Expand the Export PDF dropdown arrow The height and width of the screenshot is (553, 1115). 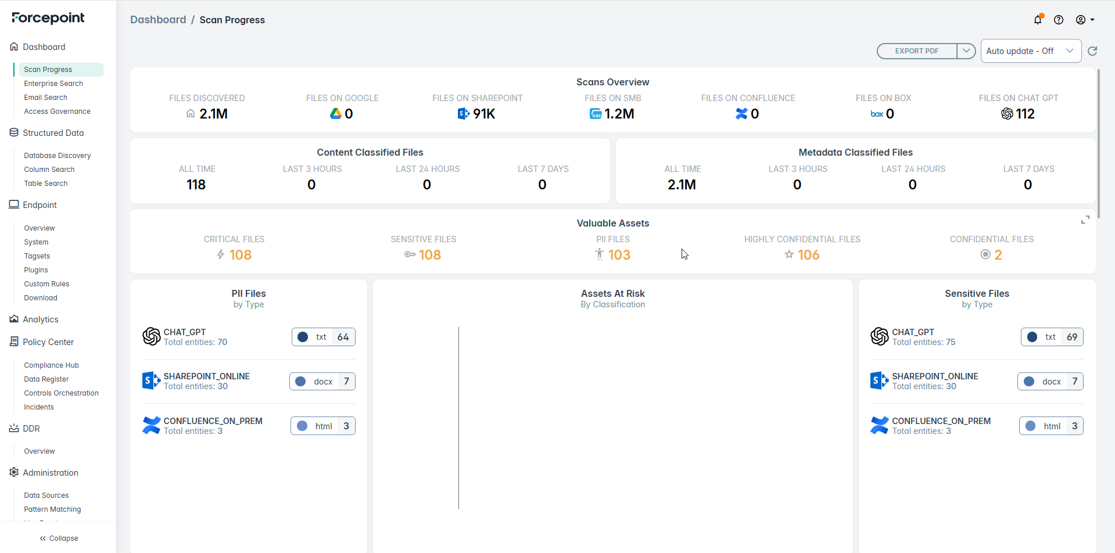(966, 51)
